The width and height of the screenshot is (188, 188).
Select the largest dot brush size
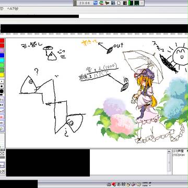[2, 91]
